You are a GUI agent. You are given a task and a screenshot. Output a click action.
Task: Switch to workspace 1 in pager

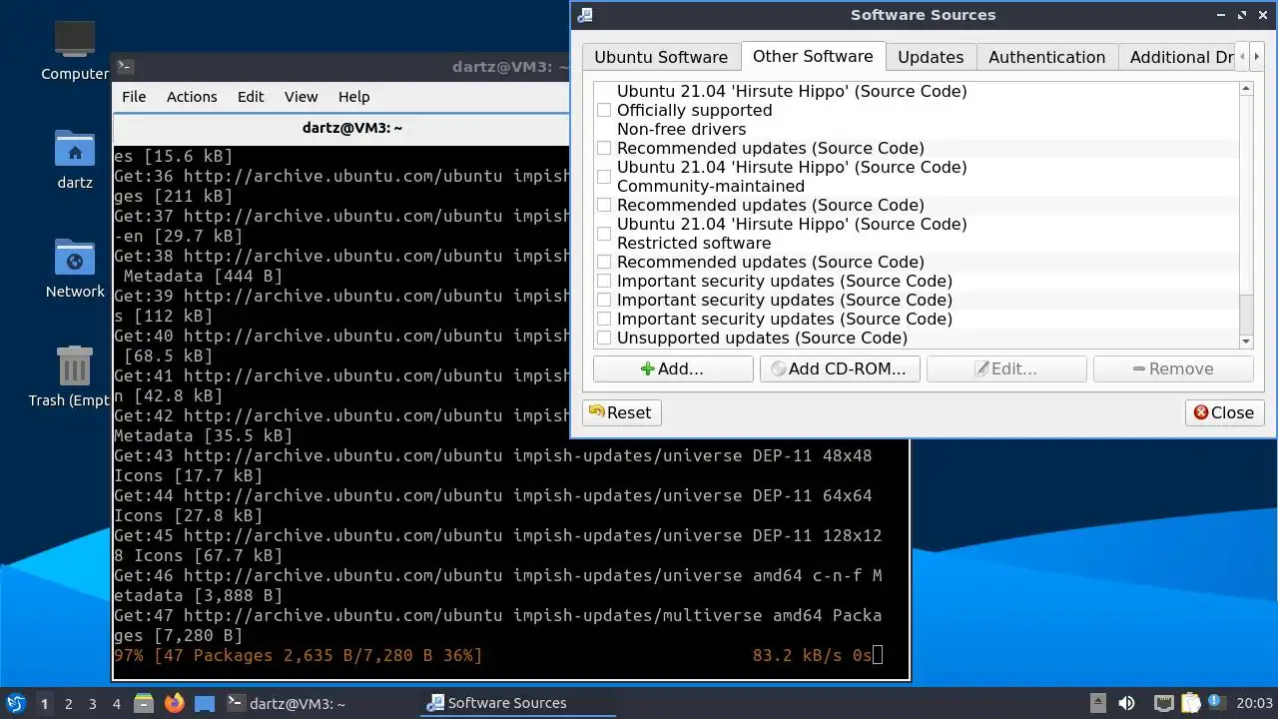pos(44,704)
